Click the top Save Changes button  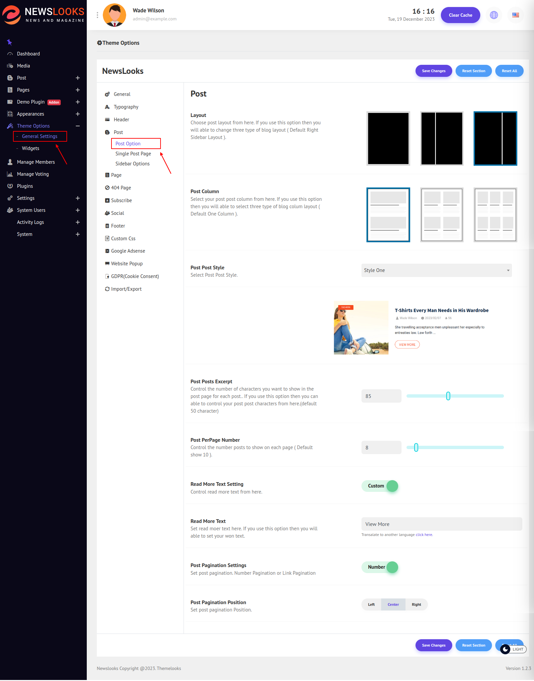point(433,71)
